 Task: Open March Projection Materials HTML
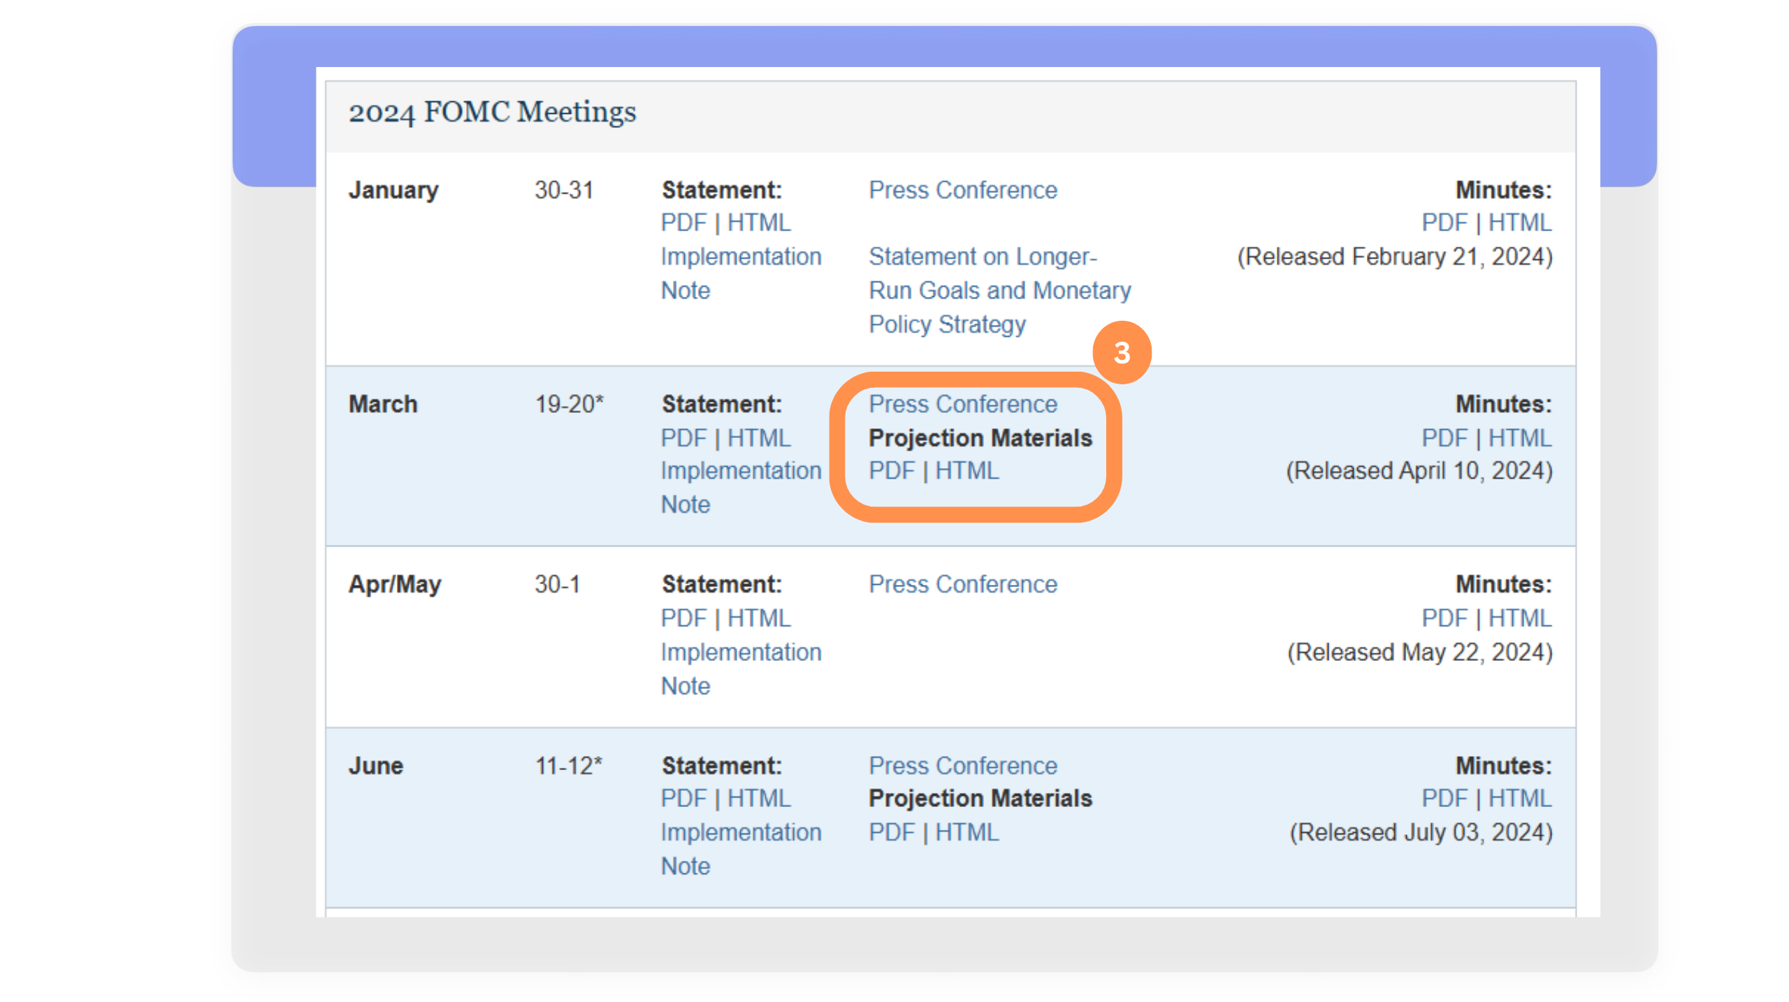(x=967, y=471)
